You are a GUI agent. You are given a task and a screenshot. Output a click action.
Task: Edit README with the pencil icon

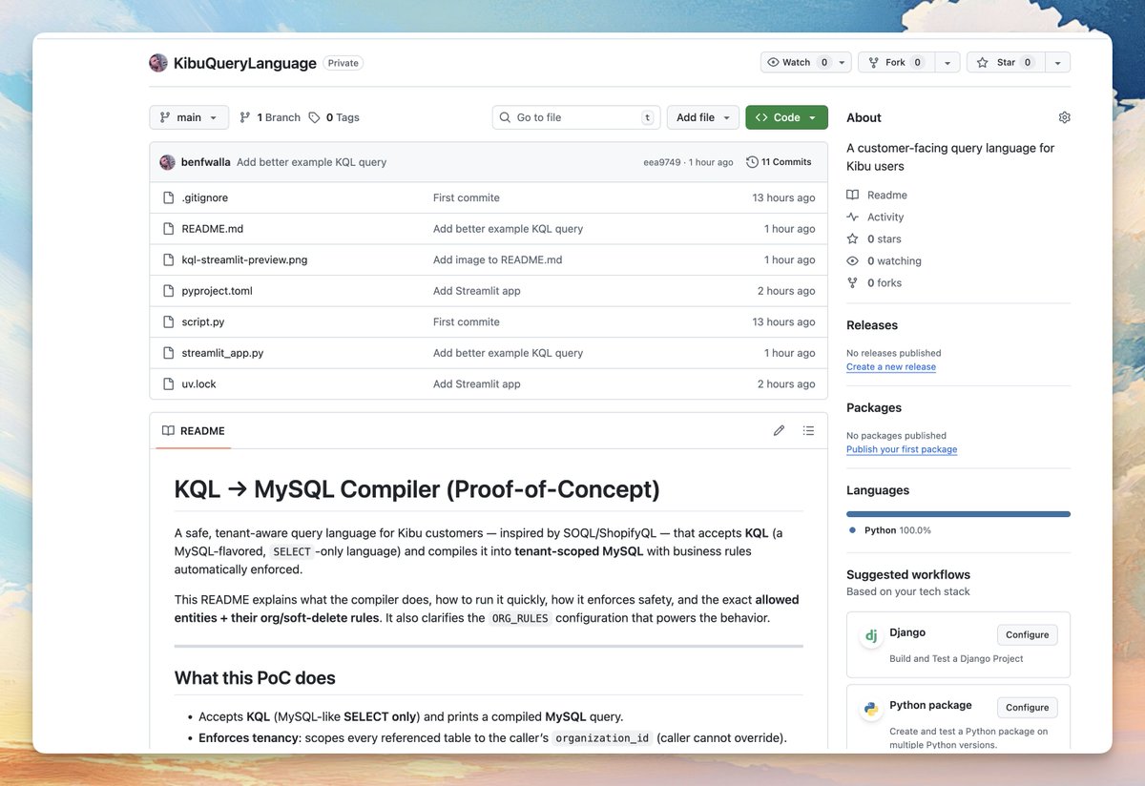(x=780, y=431)
